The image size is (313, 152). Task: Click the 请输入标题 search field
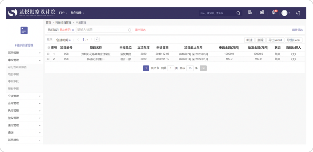click(x=102, y=30)
